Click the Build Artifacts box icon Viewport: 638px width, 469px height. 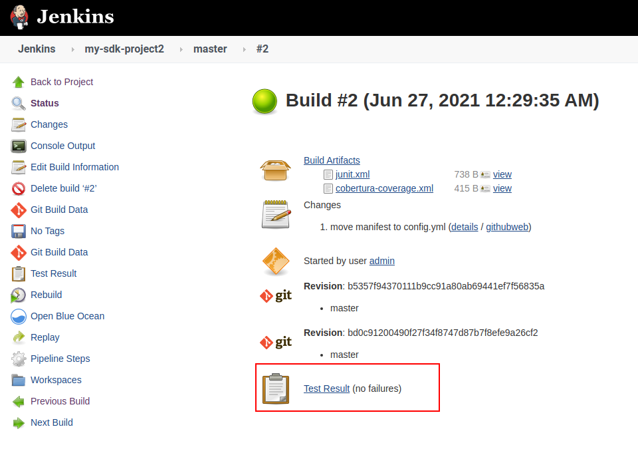coord(275,170)
